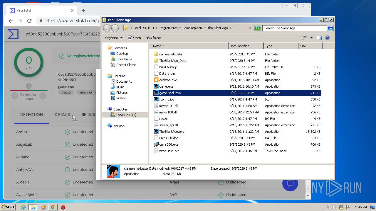Select the TheSilentAge.exe icon
The height and width of the screenshot is (211, 376).
pos(156,132)
